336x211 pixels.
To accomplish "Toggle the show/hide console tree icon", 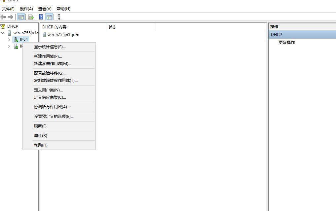I will 21,17.
